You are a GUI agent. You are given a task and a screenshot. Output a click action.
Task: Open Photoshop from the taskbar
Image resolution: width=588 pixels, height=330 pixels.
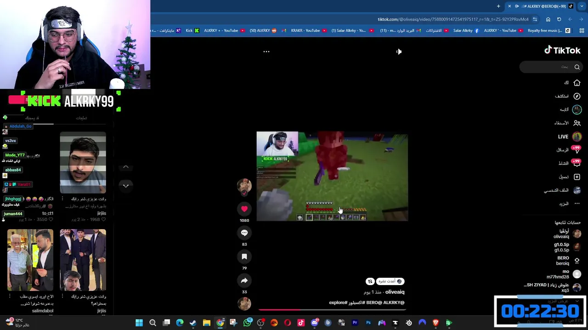[x=368, y=323]
